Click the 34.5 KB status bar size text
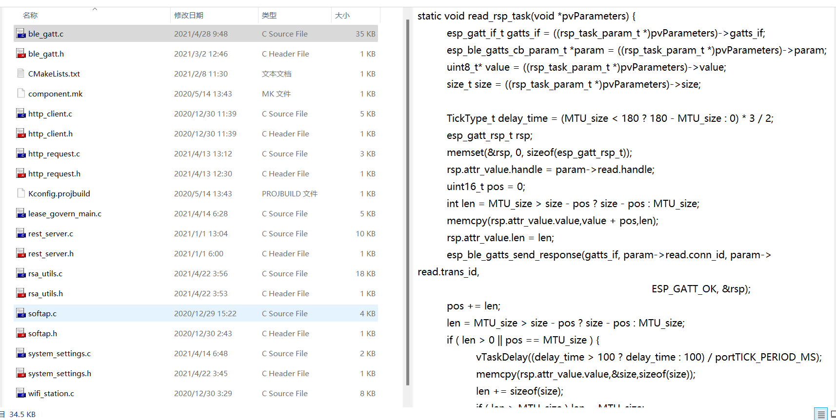Screen dimensions: 836x420 pos(22,414)
